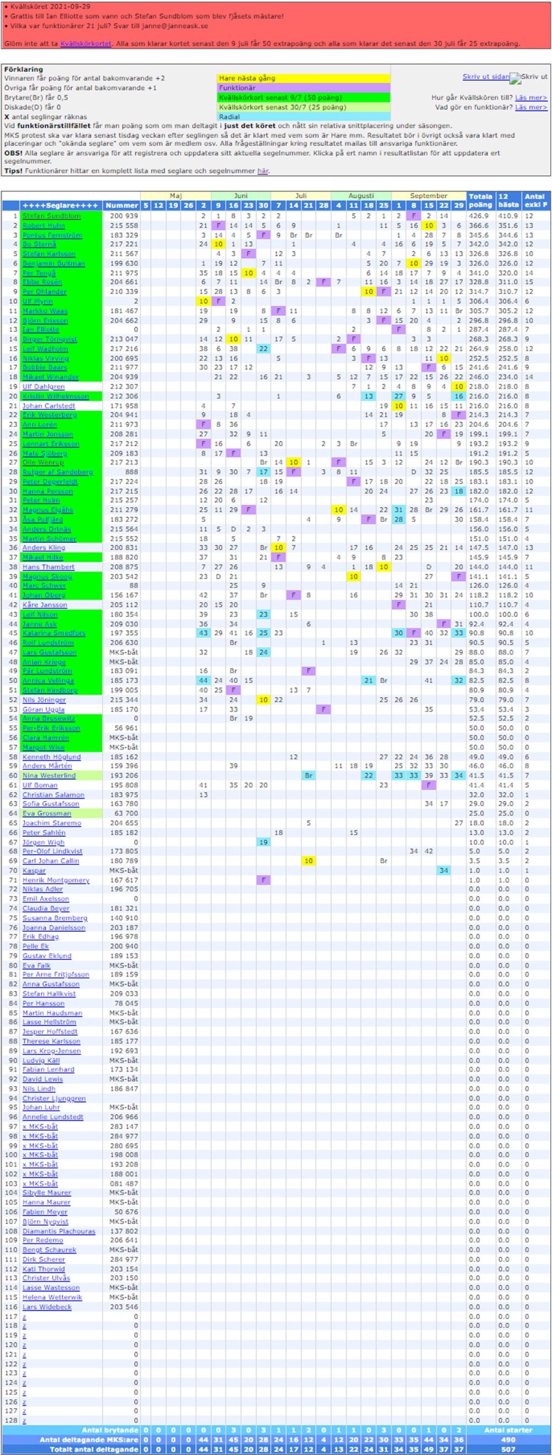Click the Totala poäng column header
Image resolution: width=552 pixels, height=1455 pixels.
[480, 201]
